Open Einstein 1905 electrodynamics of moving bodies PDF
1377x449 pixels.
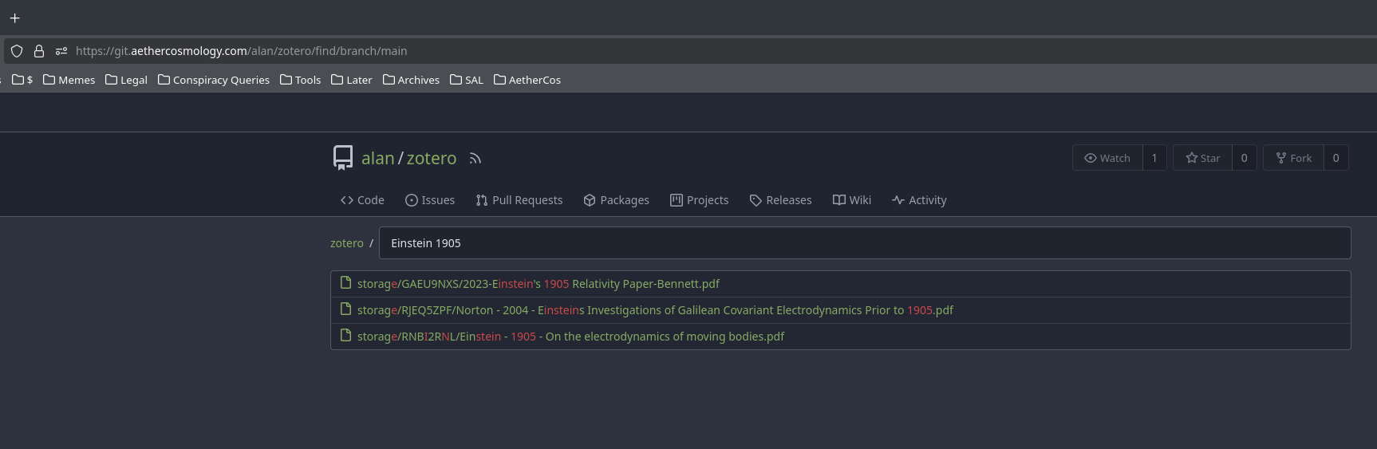pos(570,337)
